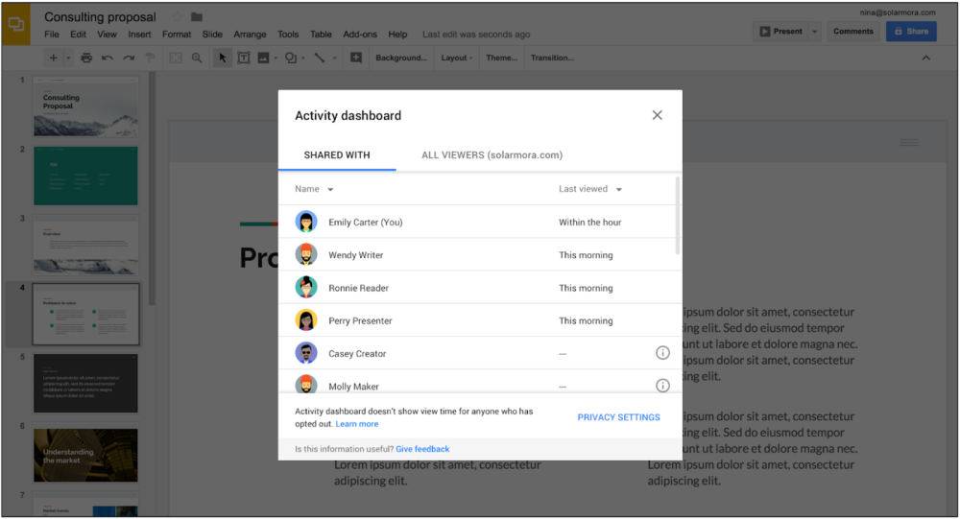Click info icon next to Molly Maker

coord(662,386)
